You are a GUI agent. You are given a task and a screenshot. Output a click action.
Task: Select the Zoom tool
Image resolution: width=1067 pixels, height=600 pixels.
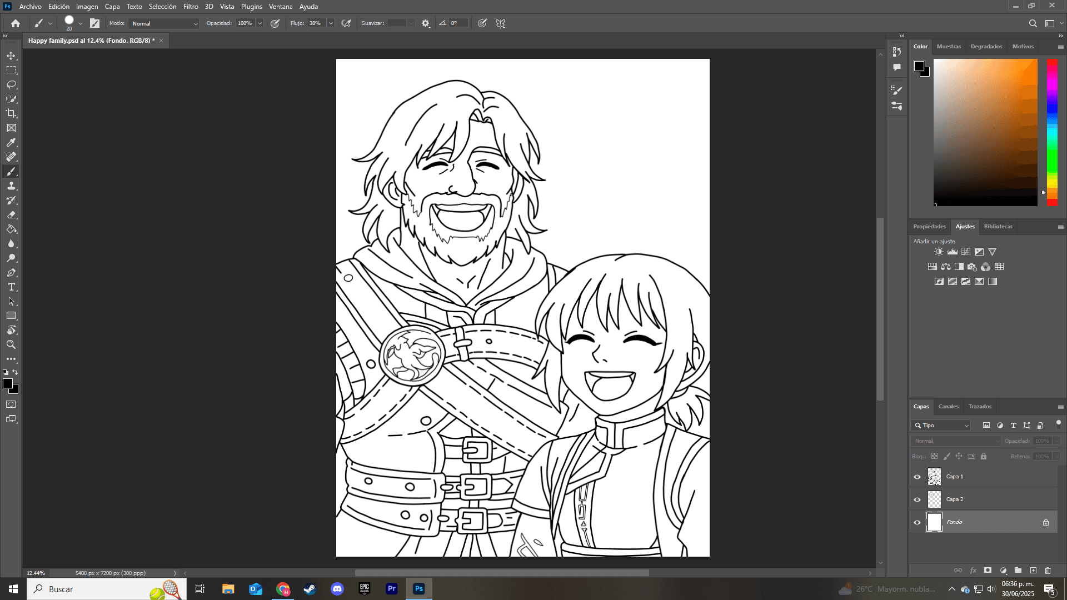point(11,344)
